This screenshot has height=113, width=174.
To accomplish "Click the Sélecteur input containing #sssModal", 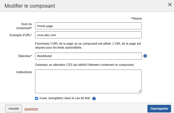I will (x=88, y=56).
